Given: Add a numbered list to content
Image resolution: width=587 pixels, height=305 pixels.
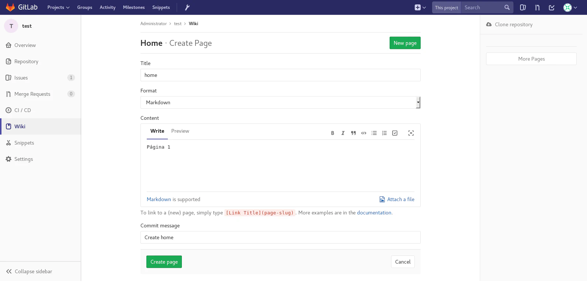Looking at the screenshot, I should (x=384, y=133).
